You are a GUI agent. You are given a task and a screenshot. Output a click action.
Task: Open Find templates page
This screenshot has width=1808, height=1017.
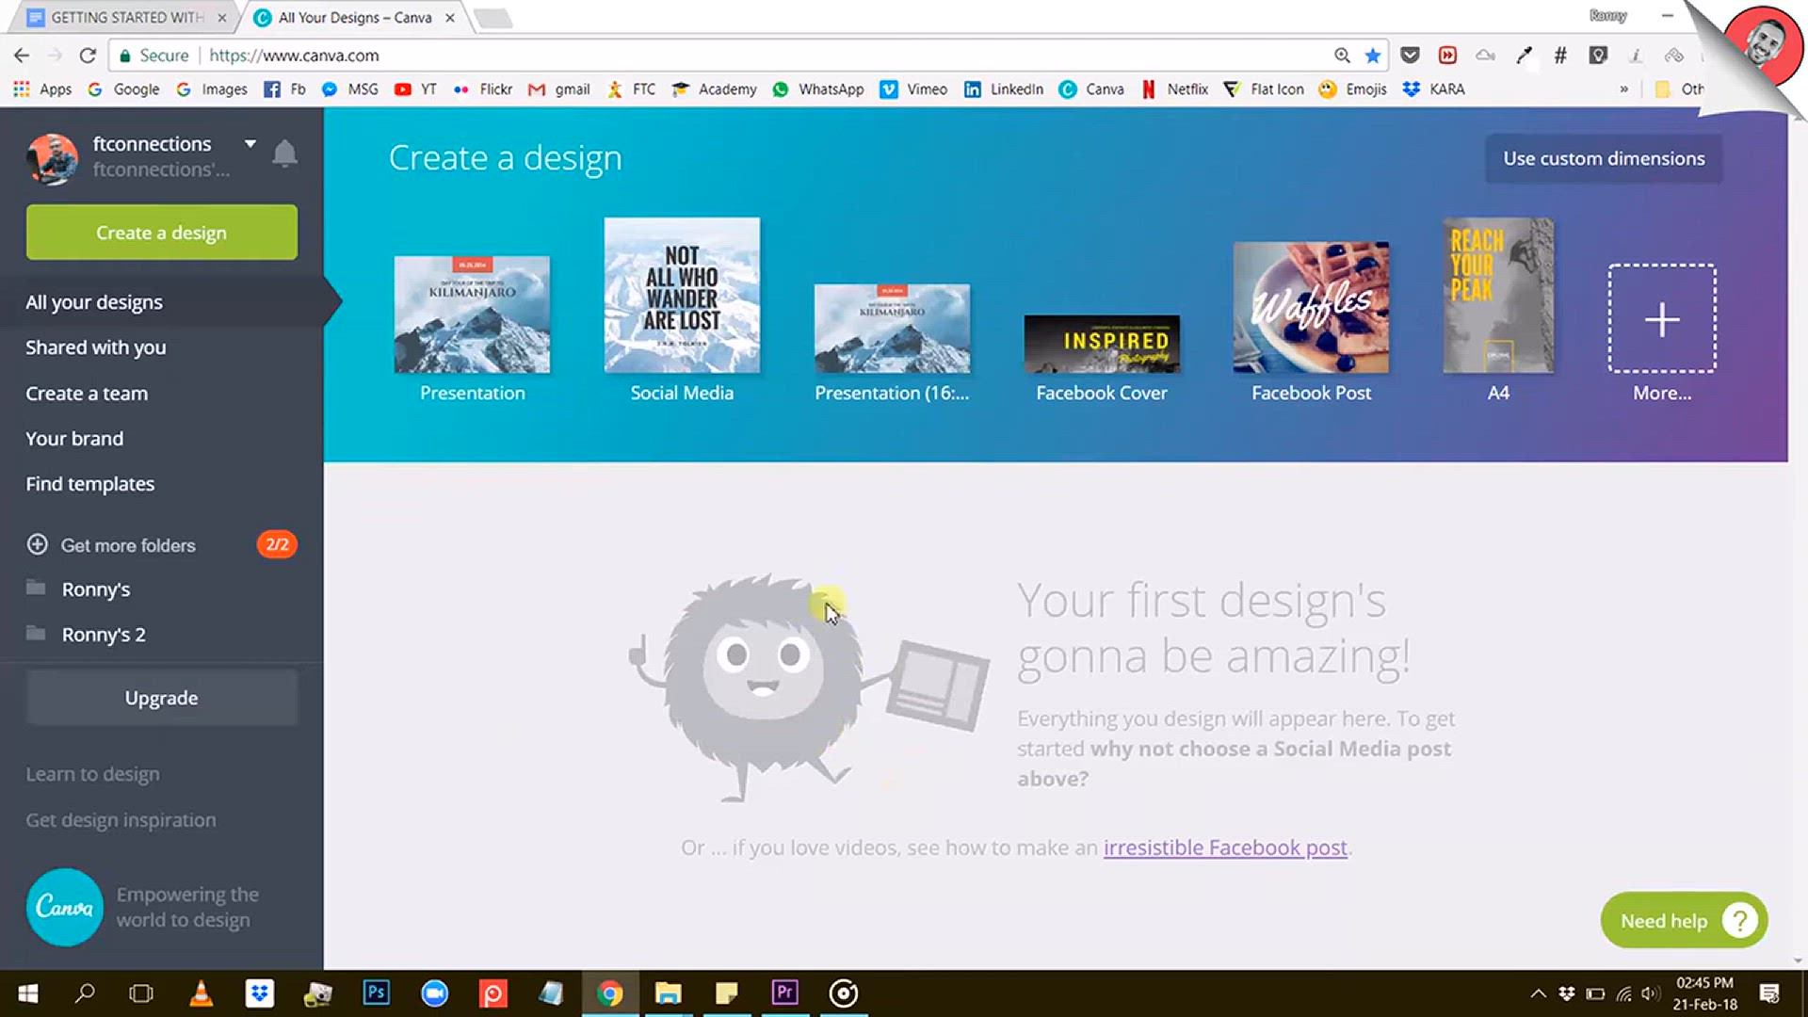89,484
